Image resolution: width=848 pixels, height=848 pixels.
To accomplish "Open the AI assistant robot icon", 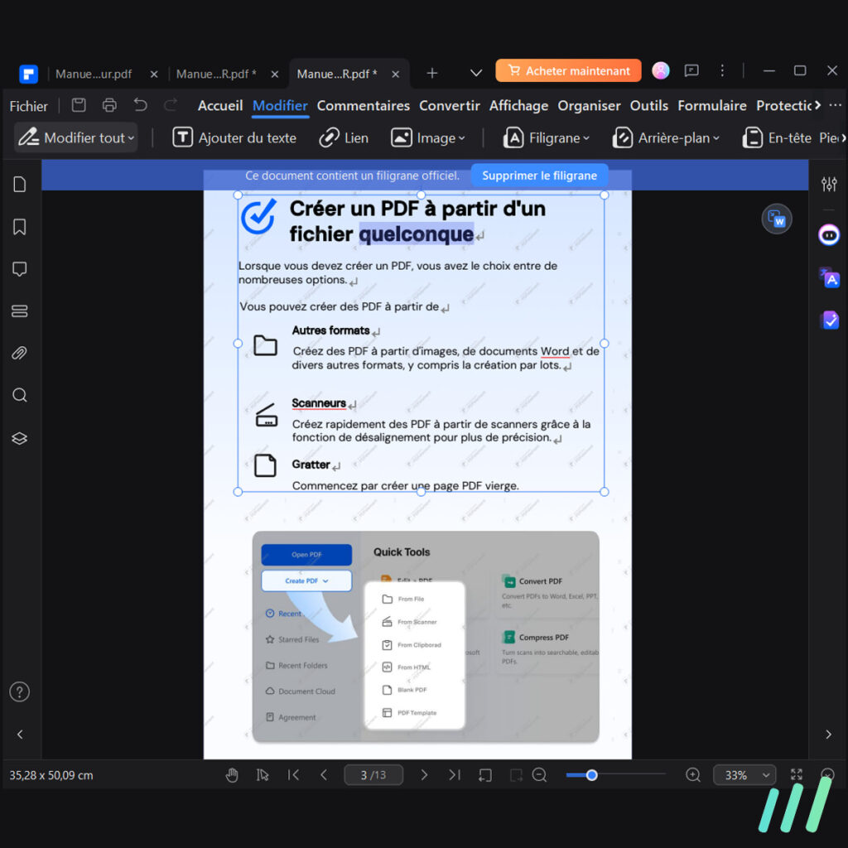I will 828,235.
